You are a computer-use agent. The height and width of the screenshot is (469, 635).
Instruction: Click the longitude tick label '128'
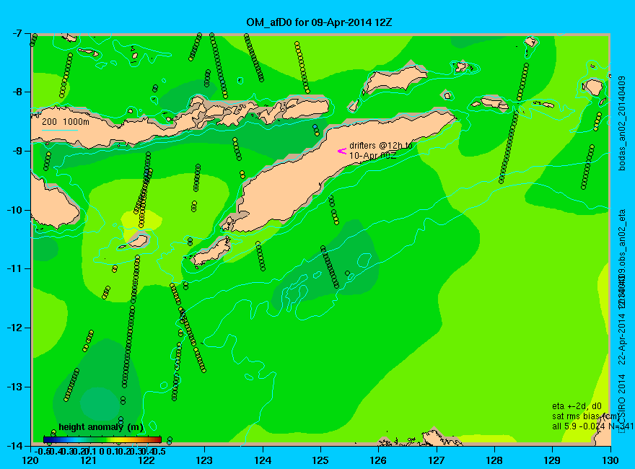(494, 460)
